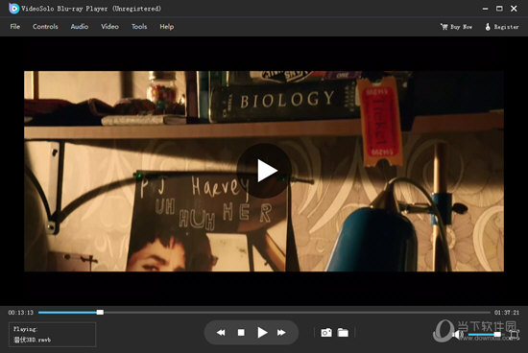Click the total duration 01:37:21
This screenshot has height=353, width=528.
click(x=507, y=313)
